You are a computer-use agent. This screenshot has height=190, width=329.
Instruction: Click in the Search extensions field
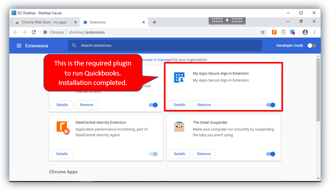tap(165, 45)
